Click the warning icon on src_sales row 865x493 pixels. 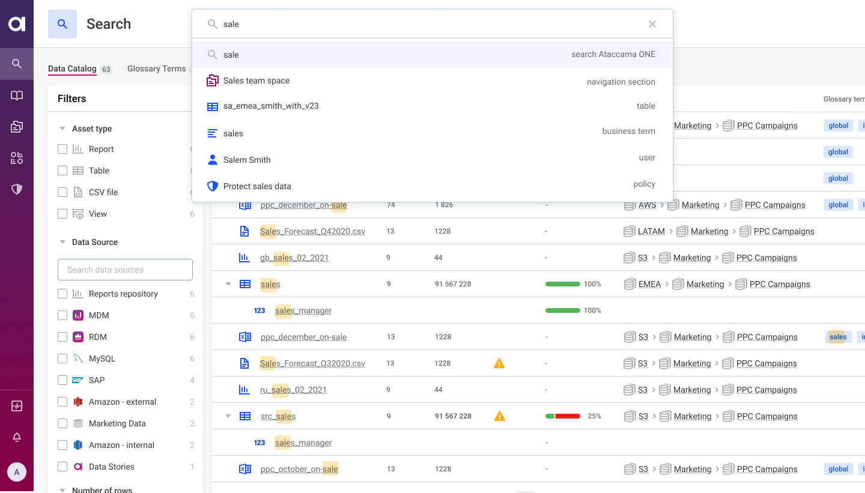499,416
